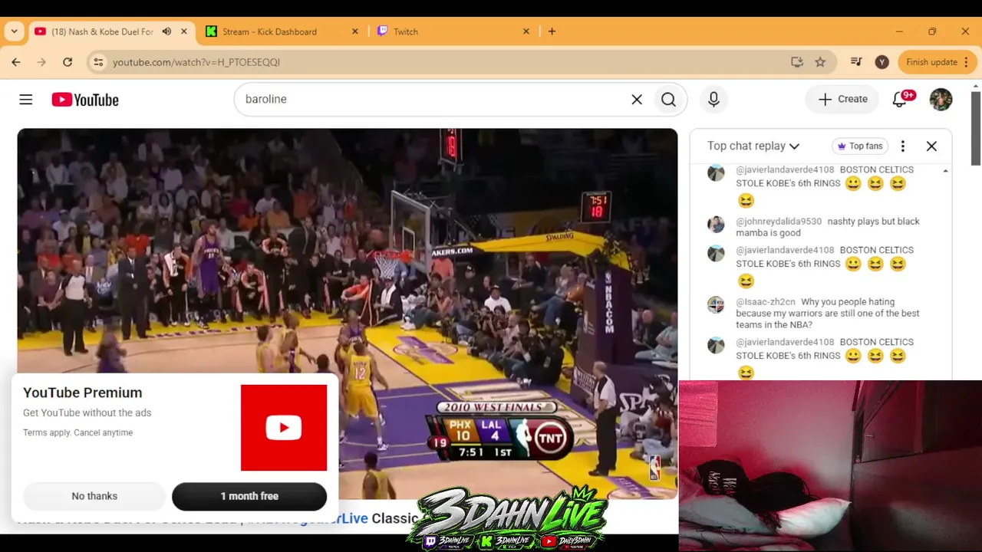Open the Chrome three-dot menu
Viewport: 982px width, 552px height.
[967, 62]
